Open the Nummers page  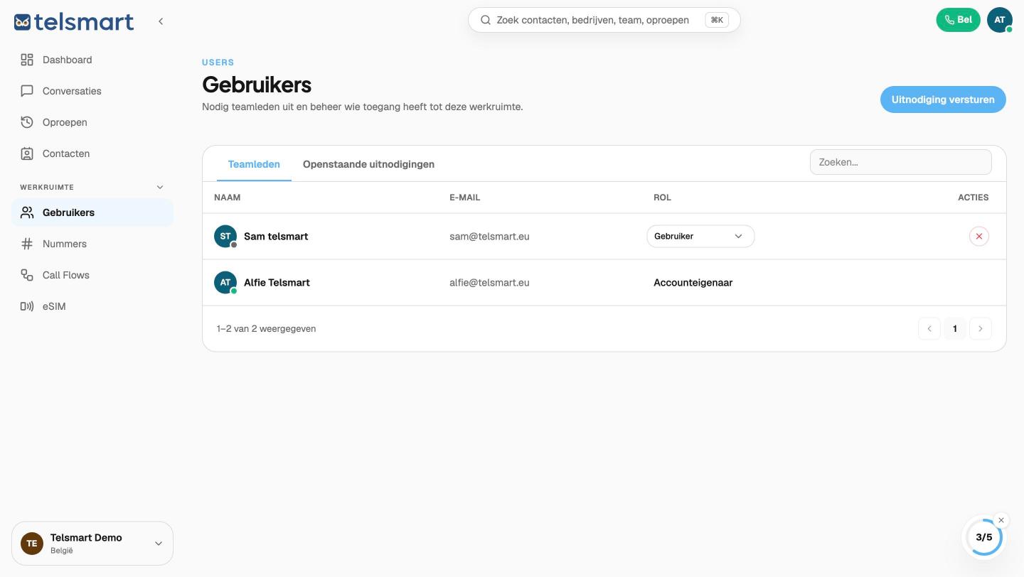92,244
